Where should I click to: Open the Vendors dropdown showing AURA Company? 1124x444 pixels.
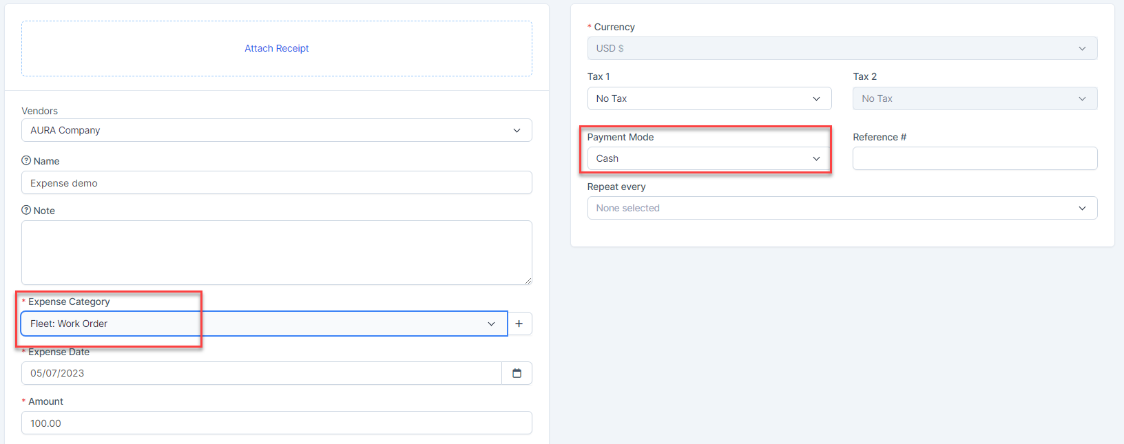pyautogui.click(x=275, y=130)
